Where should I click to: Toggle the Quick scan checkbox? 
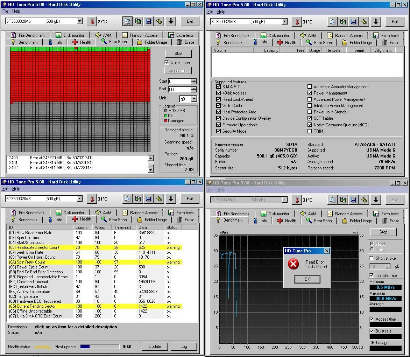167,63
